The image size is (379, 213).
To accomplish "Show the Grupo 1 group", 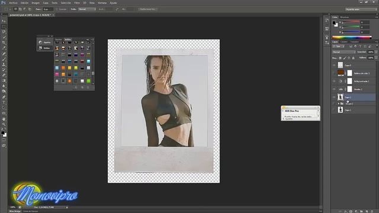I will [x=334, y=104].
